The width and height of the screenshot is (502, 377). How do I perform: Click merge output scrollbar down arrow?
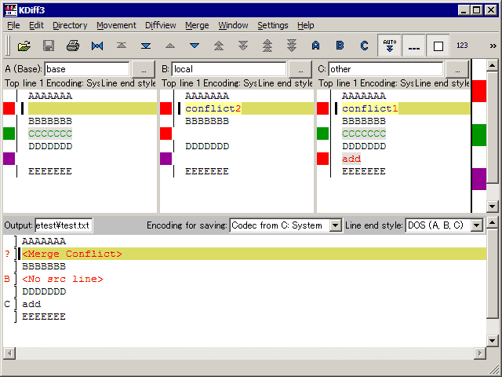(493, 340)
